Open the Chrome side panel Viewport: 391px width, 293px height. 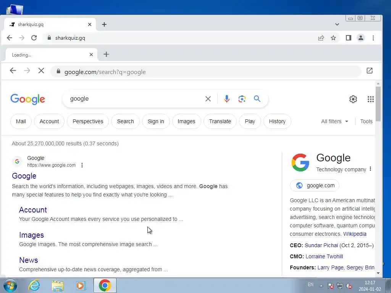349,38
